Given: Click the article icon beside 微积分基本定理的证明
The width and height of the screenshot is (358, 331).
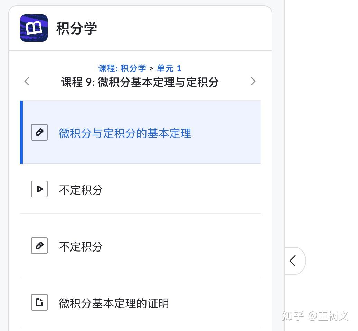Looking at the screenshot, I should [39, 302].
